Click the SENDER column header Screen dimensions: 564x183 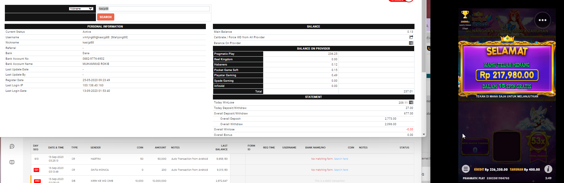pos(96,148)
